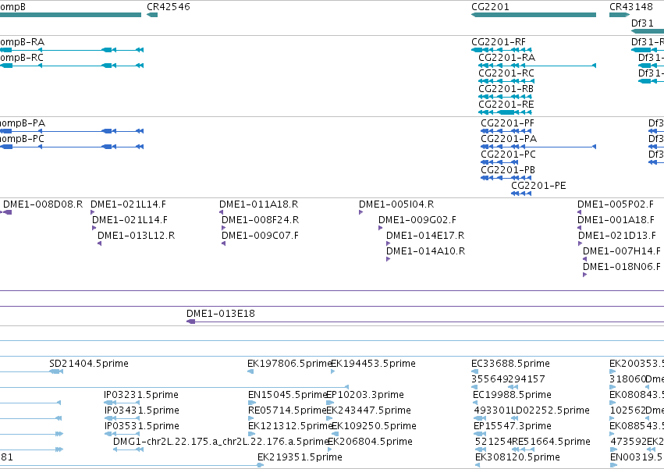The image size is (664, 469).
Task: Open DMG1-chr2L.22.175.a_chr2L.22.176.a.5prime alignment
Action: click(x=221, y=442)
